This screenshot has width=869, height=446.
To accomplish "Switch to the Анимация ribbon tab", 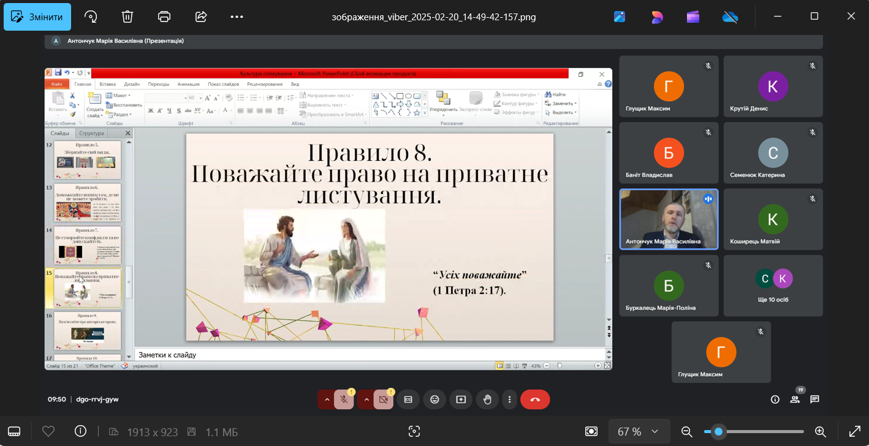I will (189, 84).
